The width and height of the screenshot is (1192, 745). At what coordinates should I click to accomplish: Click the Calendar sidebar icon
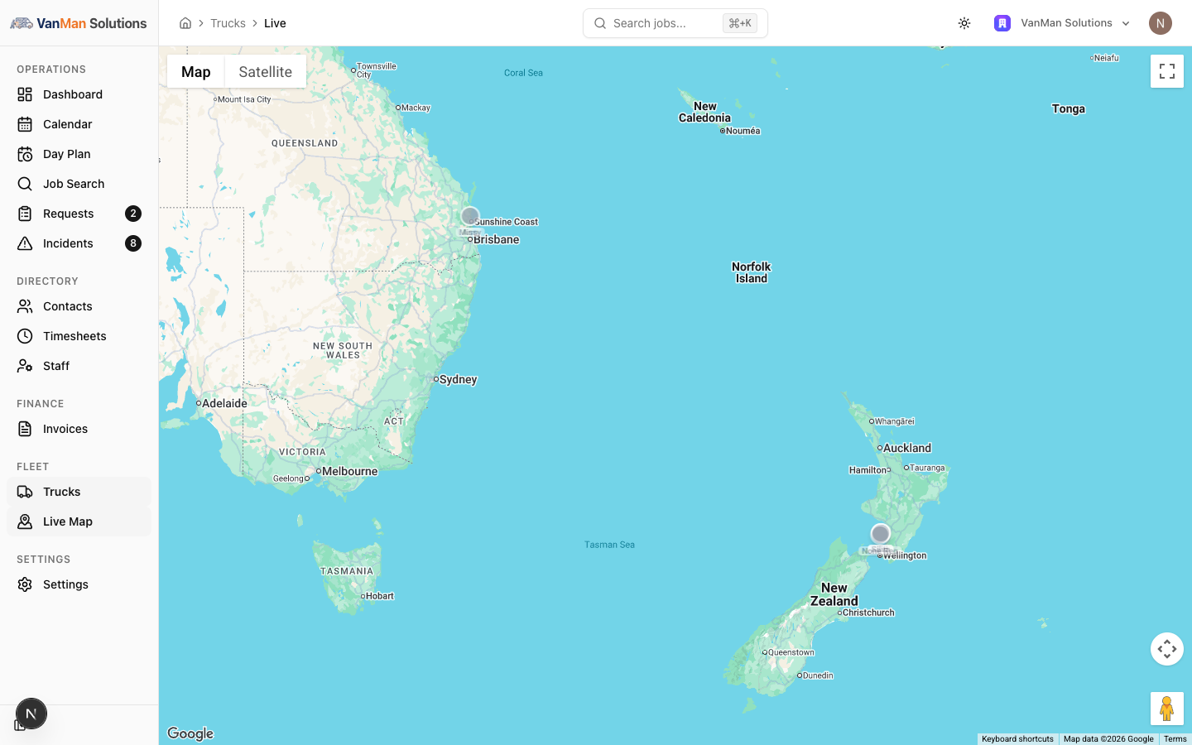(25, 124)
